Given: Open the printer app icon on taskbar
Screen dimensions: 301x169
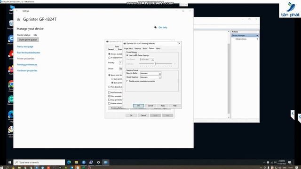Looking at the screenshot, I should pos(91,162).
